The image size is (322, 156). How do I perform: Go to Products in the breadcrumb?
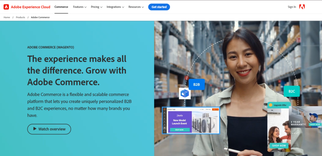click(20, 17)
